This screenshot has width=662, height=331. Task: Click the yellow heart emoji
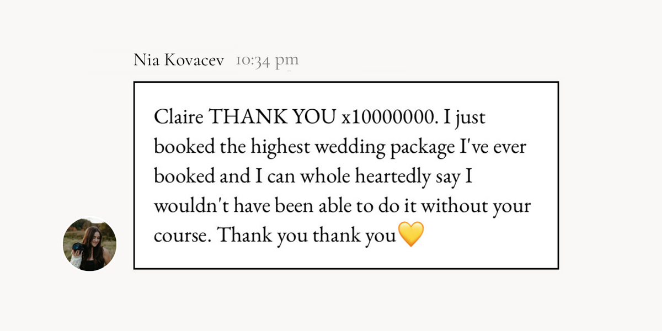tap(410, 235)
